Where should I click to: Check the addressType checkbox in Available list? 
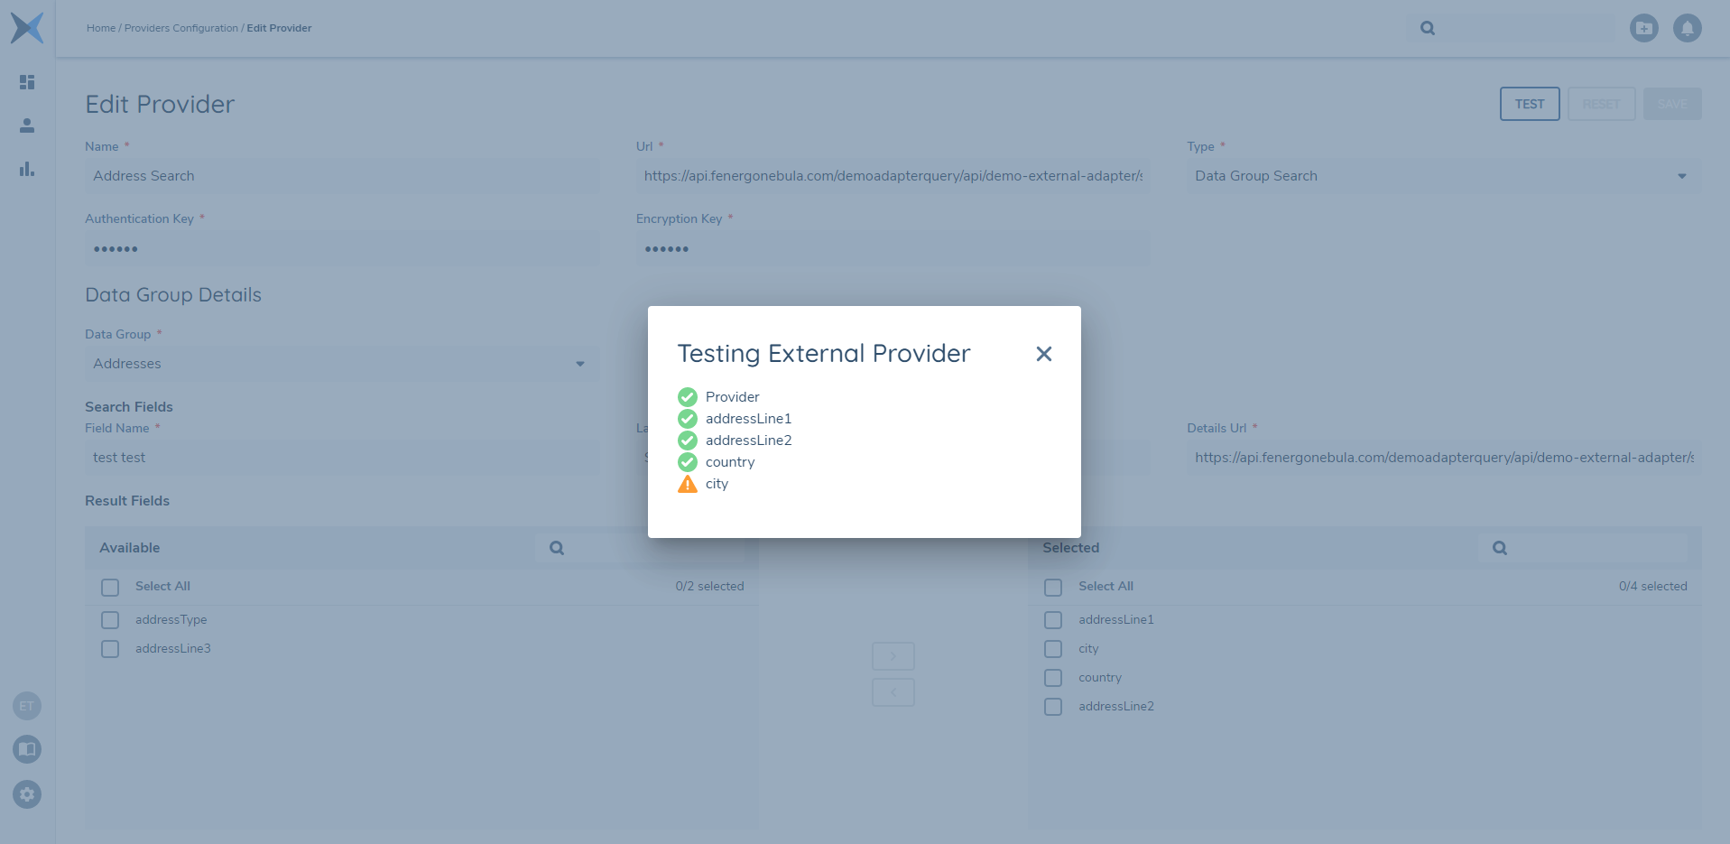[x=110, y=620]
